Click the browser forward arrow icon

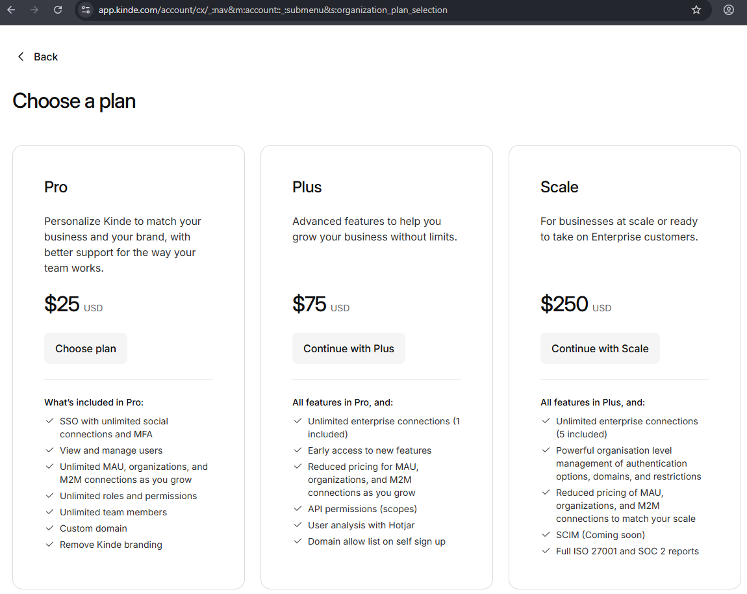34,10
